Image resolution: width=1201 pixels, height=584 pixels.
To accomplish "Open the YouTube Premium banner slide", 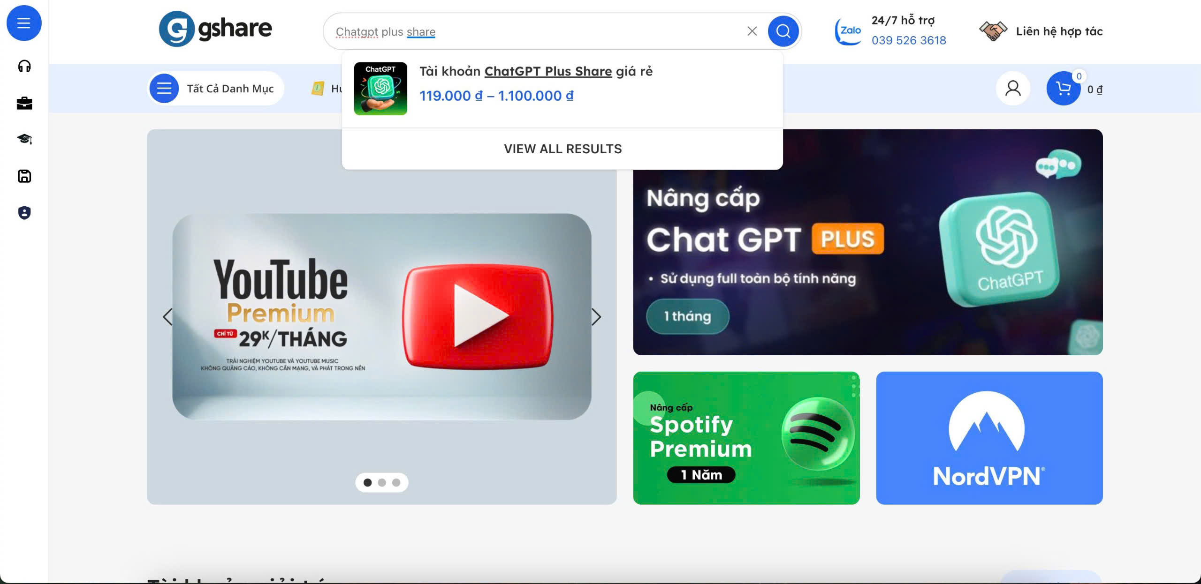I will [x=382, y=317].
